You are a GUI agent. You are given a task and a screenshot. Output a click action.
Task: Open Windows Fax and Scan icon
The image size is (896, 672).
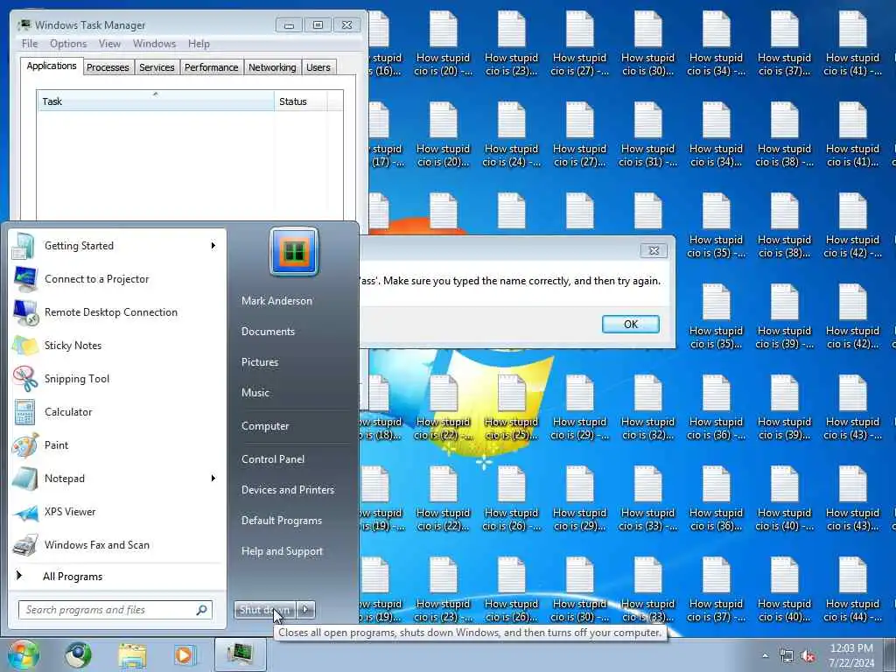[x=24, y=545]
